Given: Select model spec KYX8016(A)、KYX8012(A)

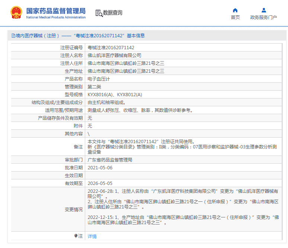Looking at the screenshot, I should coord(115,95).
